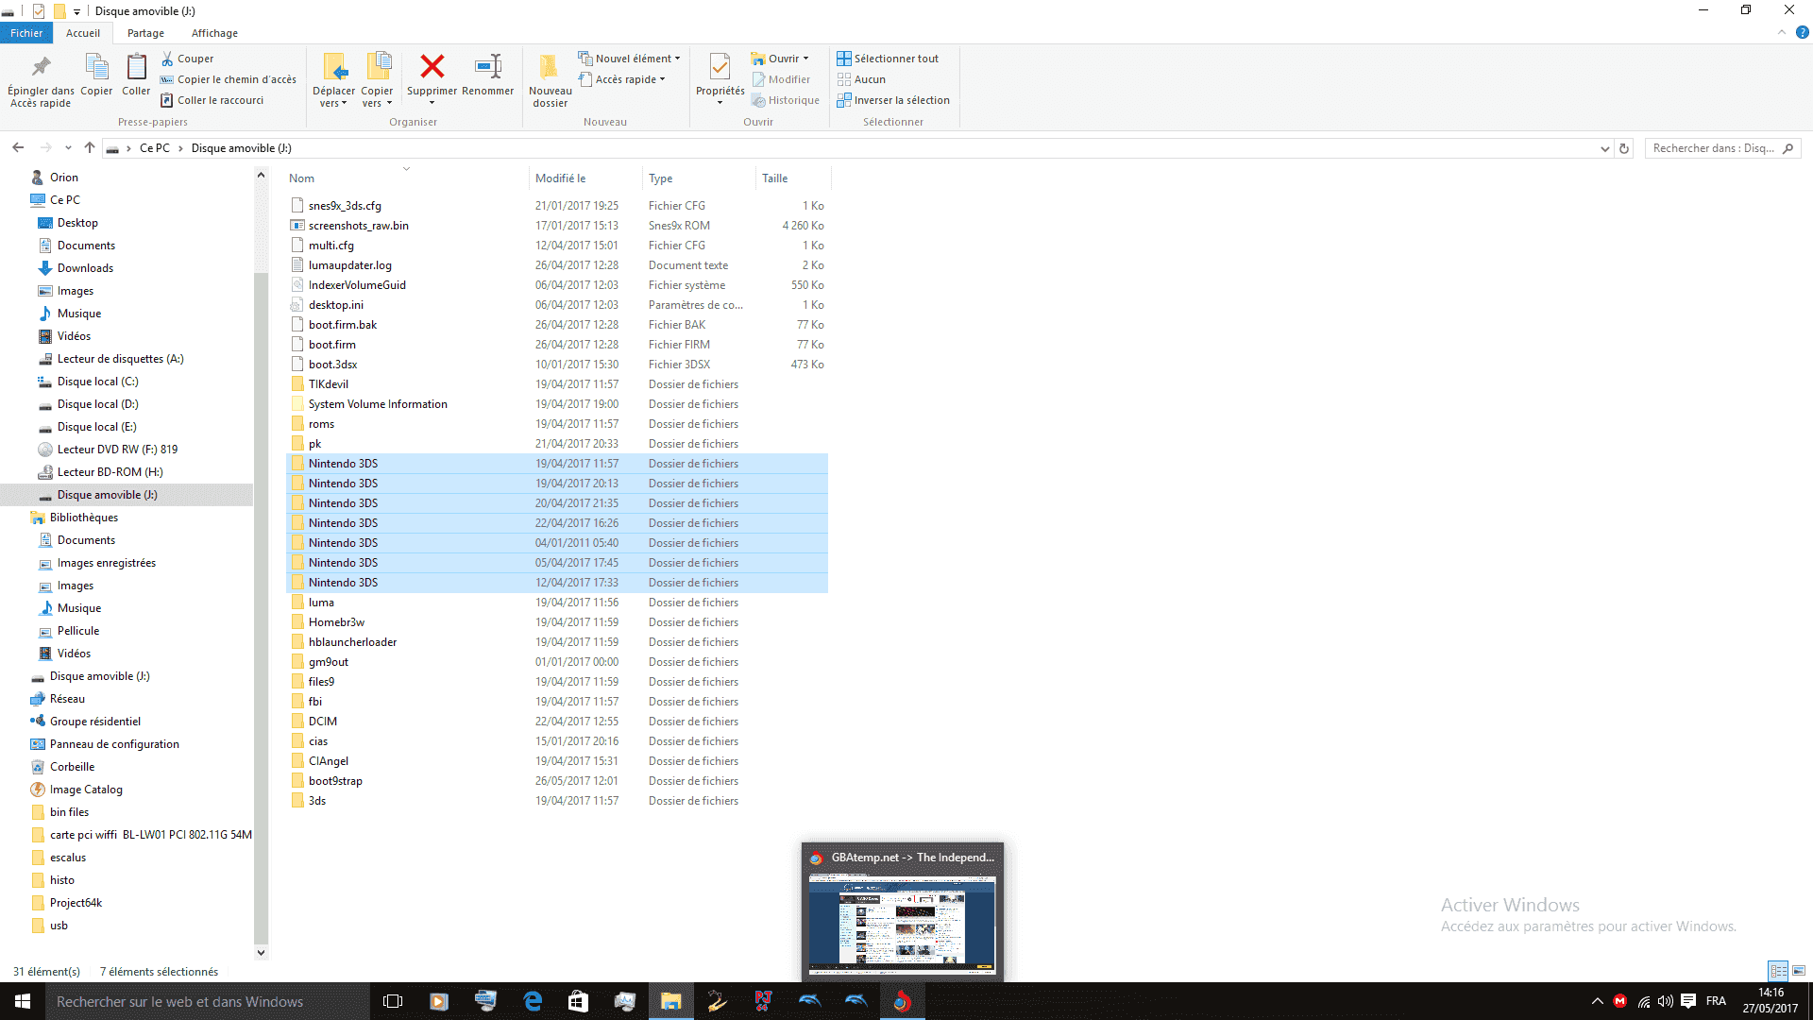Create a new folder with Nouveau dossier
This screenshot has width=1813, height=1020.
pyautogui.click(x=550, y=80)
